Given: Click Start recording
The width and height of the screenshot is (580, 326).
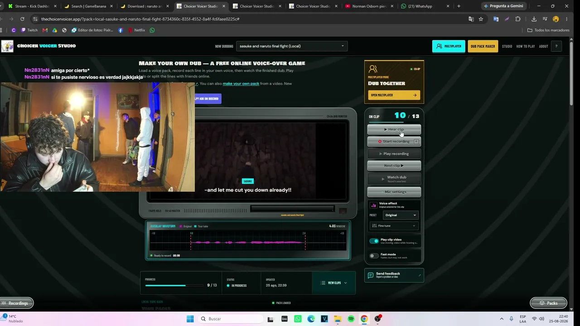Looking at the screenshot, I should (x=394, y=141).
